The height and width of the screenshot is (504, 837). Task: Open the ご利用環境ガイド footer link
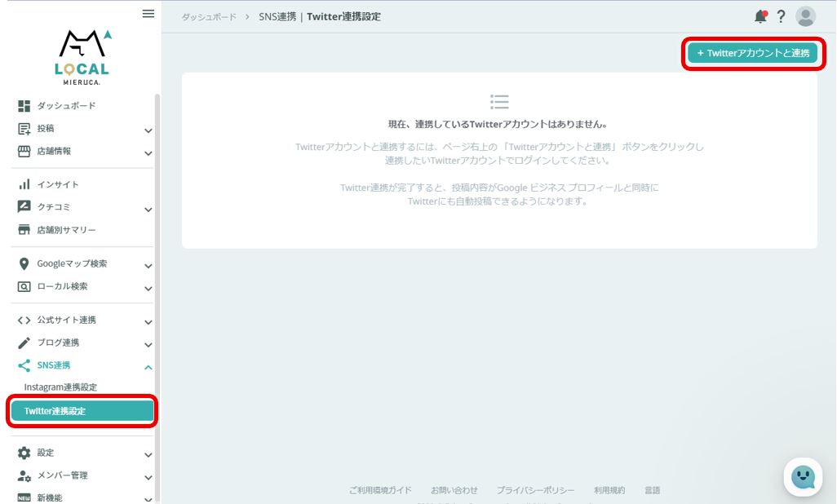click(x=381, y=490)
